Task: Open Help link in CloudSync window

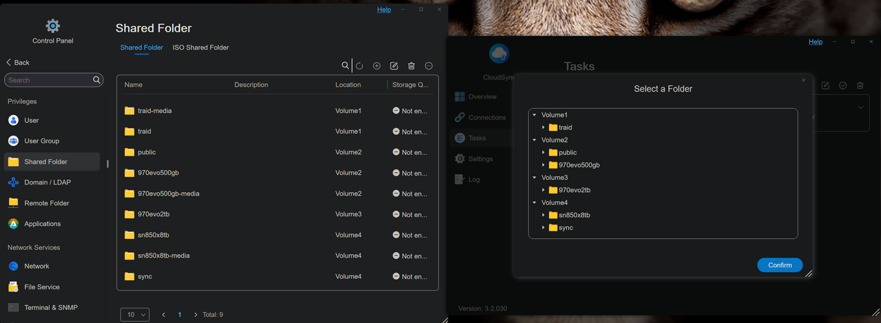Action: coord(816,41)
